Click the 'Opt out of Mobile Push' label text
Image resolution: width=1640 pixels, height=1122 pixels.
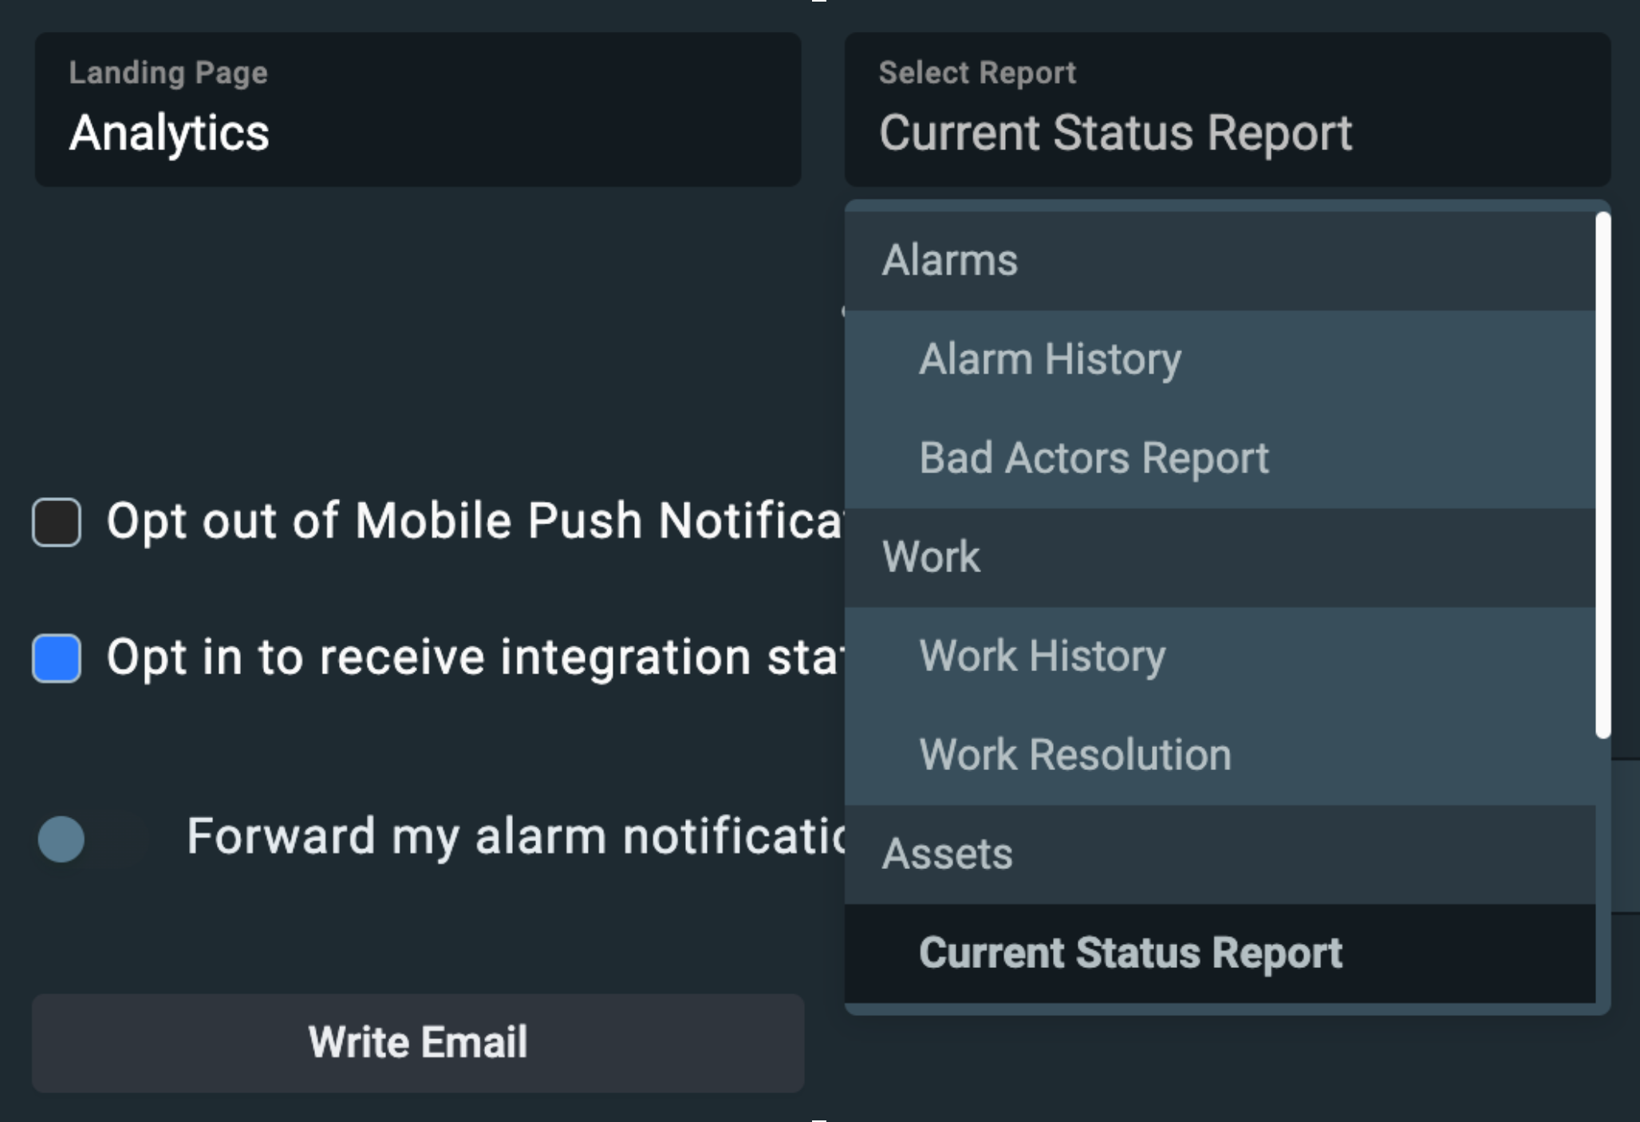[474, 521]
